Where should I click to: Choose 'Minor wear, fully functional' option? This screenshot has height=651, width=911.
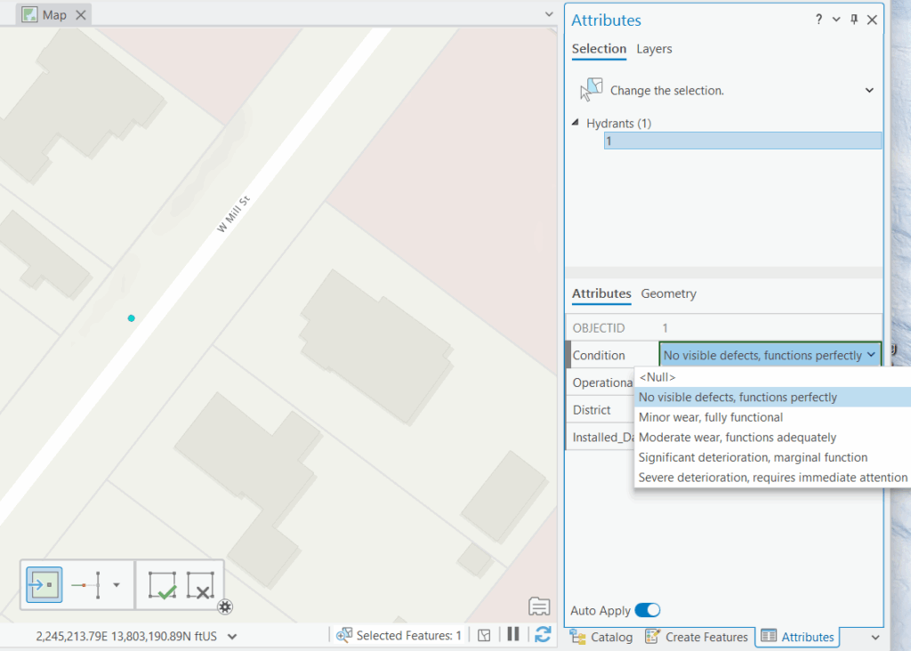pos(711,417)
